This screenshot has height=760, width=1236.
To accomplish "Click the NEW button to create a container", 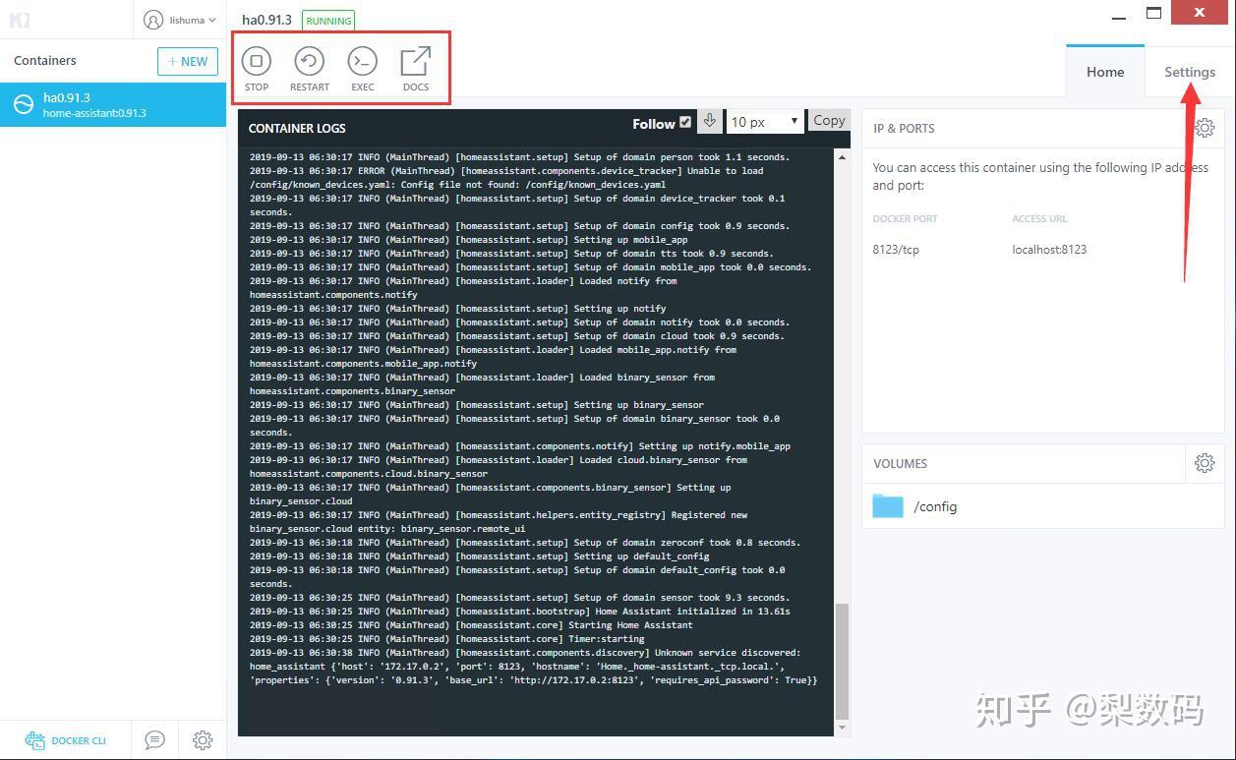I will click(187, 61).
